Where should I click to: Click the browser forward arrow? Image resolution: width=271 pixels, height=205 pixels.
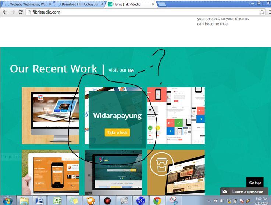tap(13, 12)
